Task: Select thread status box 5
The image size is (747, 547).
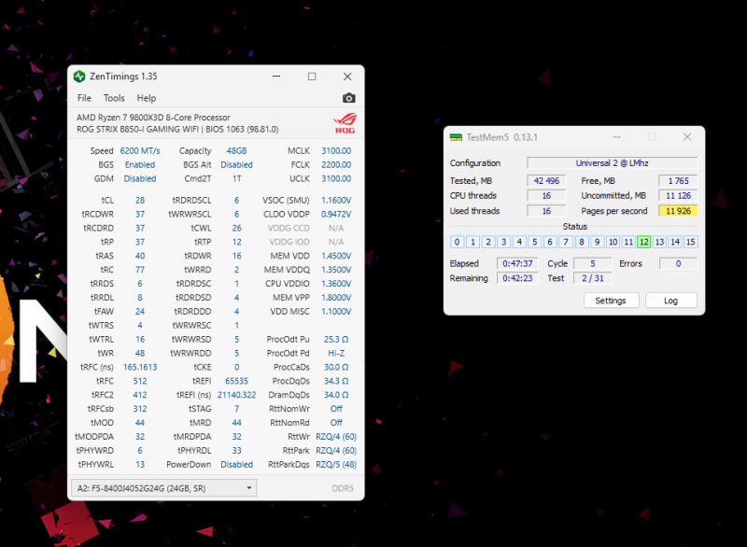Action: (x=534, y=242)
